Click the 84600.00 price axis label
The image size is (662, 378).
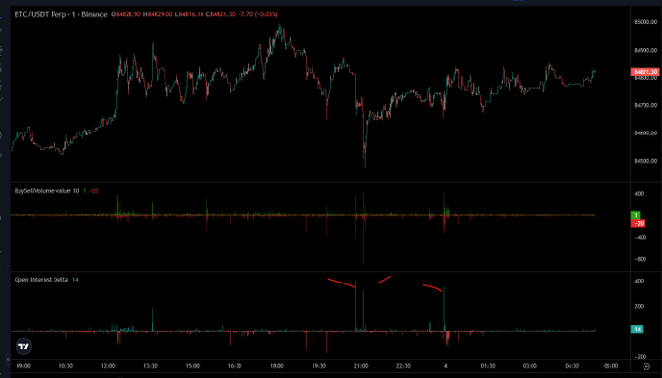point(646,133)
